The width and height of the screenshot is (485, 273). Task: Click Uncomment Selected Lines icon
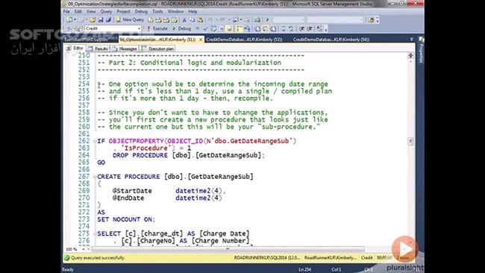(291, 28)
